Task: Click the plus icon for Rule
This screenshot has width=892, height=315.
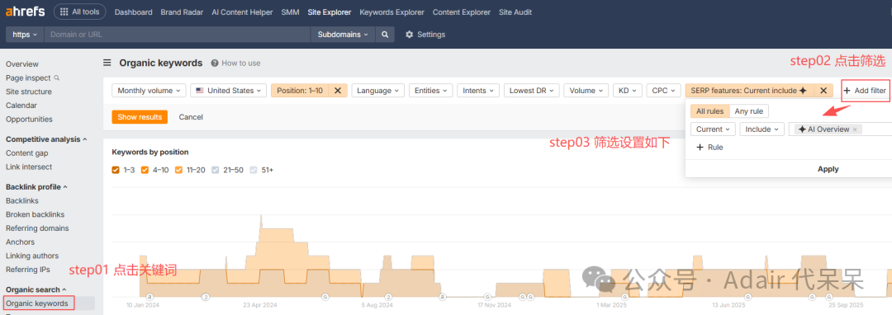Action: [x=700, y=147]
